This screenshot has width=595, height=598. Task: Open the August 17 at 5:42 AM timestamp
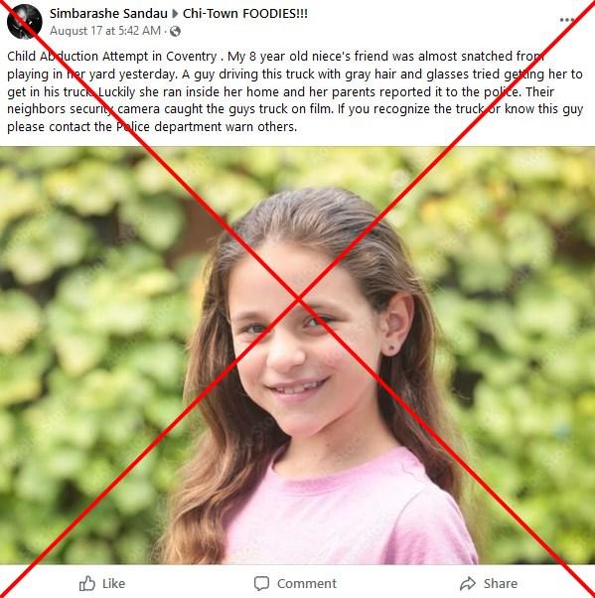[x=105, y=31]
